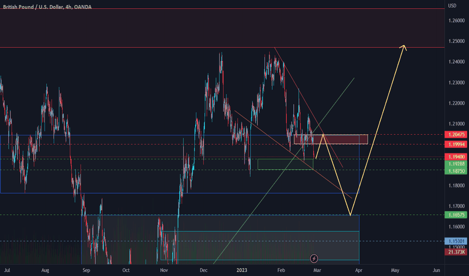Select the green 1.19288 price label
The image size is (469, 276).
[456, 164]
